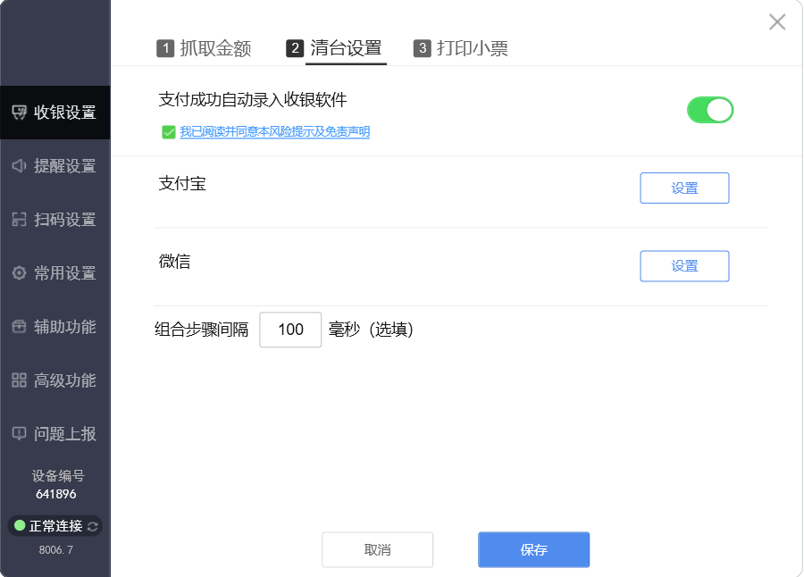Click the version text 8006.7
This screenshot has width=804, height=577.
click(x=56, y=550)
